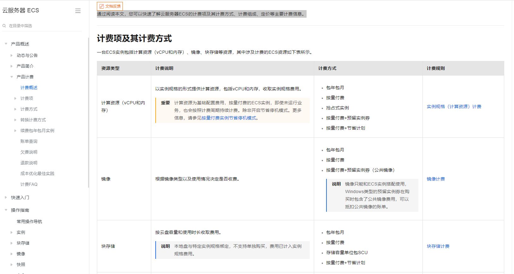Click the sidebar vertical scrollbar
This screenshot has height=274, width=514.
(x=88, y=113)
